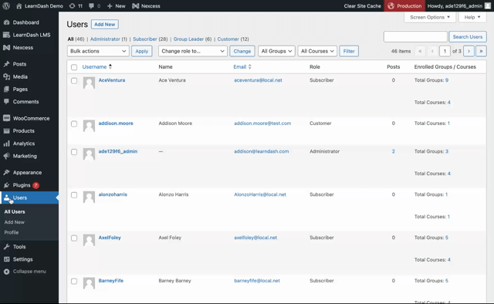Open the addison.moore@test.com email link
Viewport: 494px width, 304px height.
click(x=262, y=123)
